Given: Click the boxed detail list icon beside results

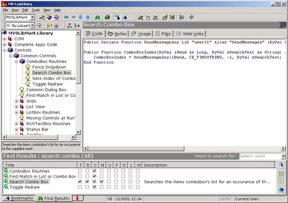Looking at the screenshot, I should [x=281, y=181].
